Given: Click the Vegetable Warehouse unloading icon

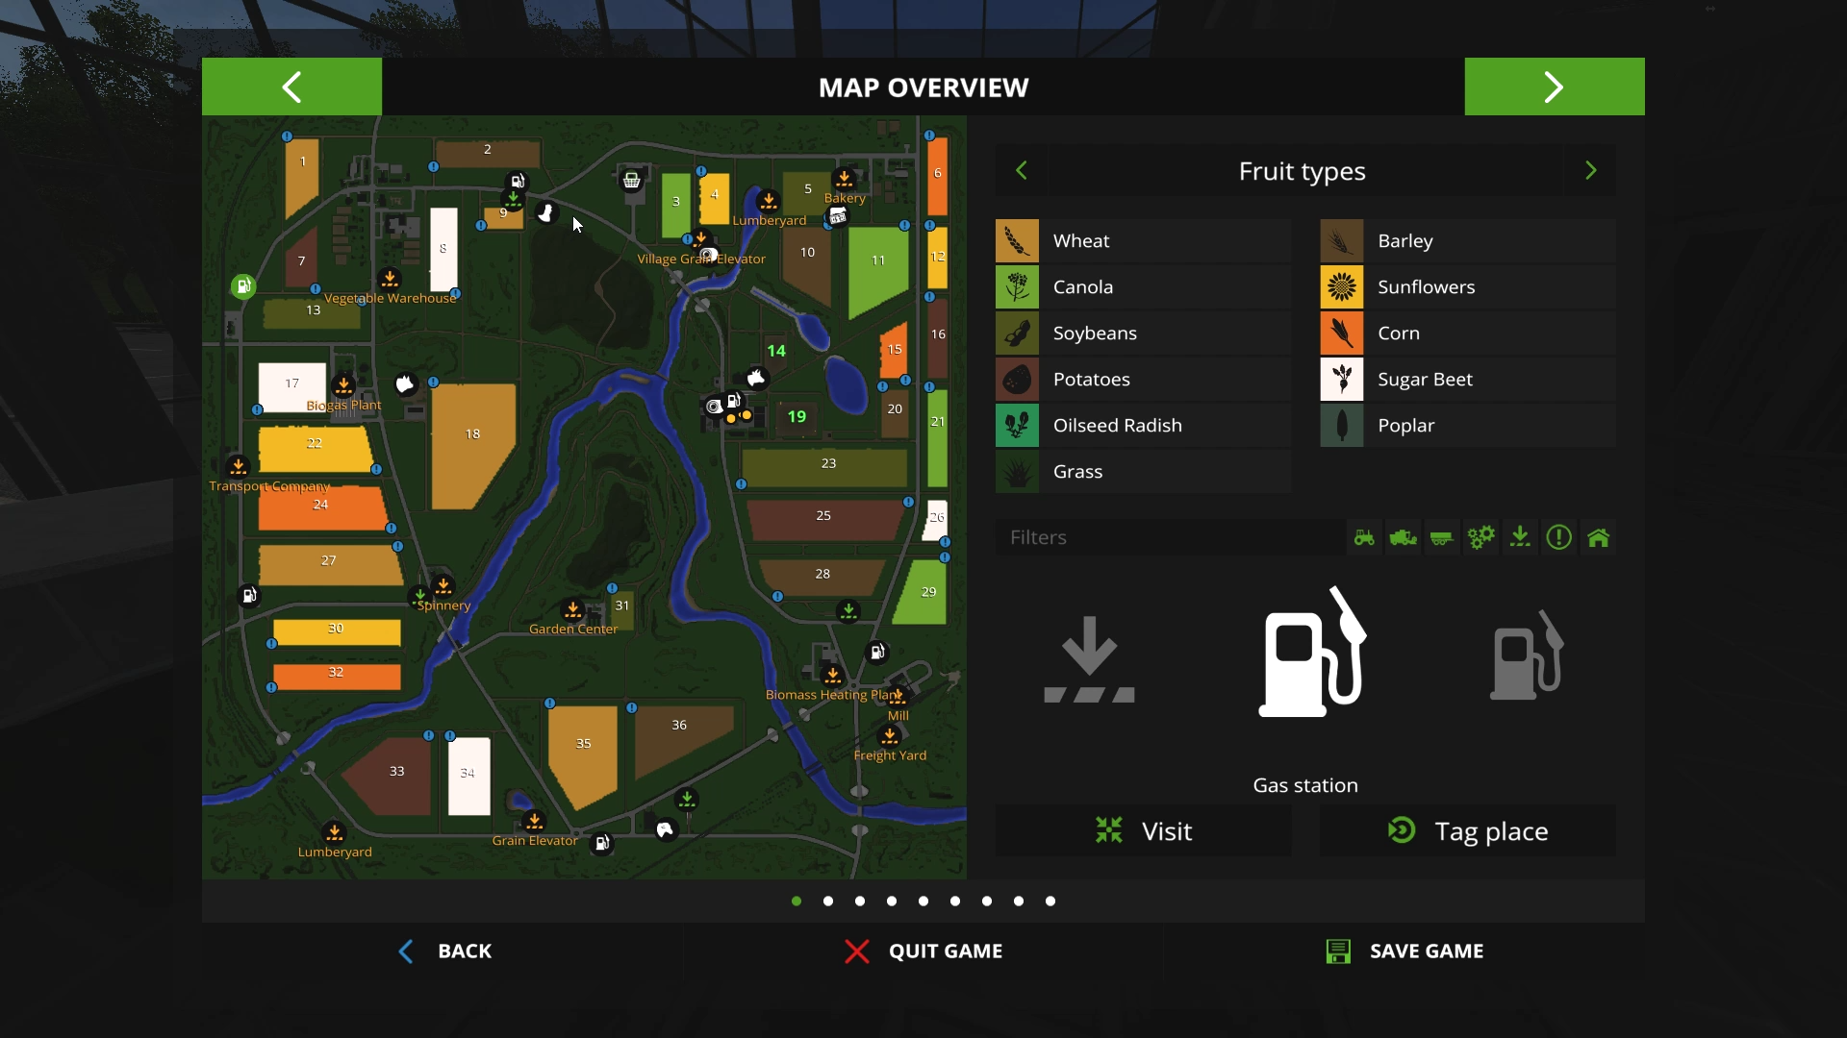Looking at the screenshot, I should (x=390, y=279).
